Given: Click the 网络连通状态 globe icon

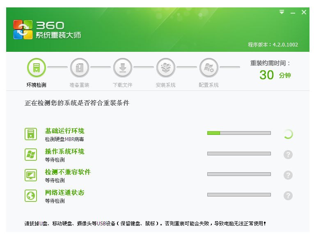Looking at the screenshot, I should [31, 196].
